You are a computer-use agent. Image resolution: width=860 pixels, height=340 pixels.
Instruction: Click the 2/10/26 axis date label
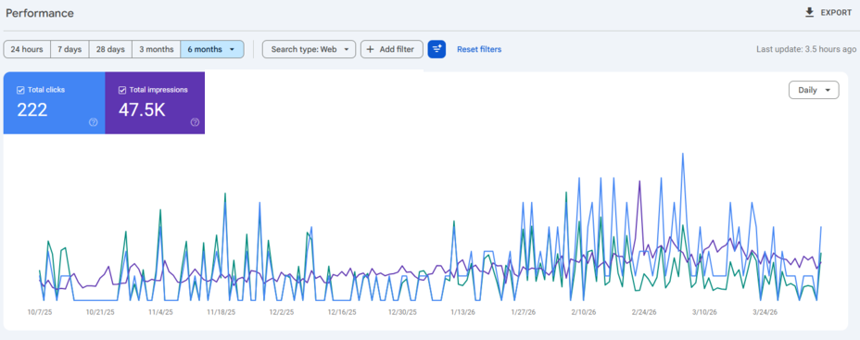[x=584, y=312]
